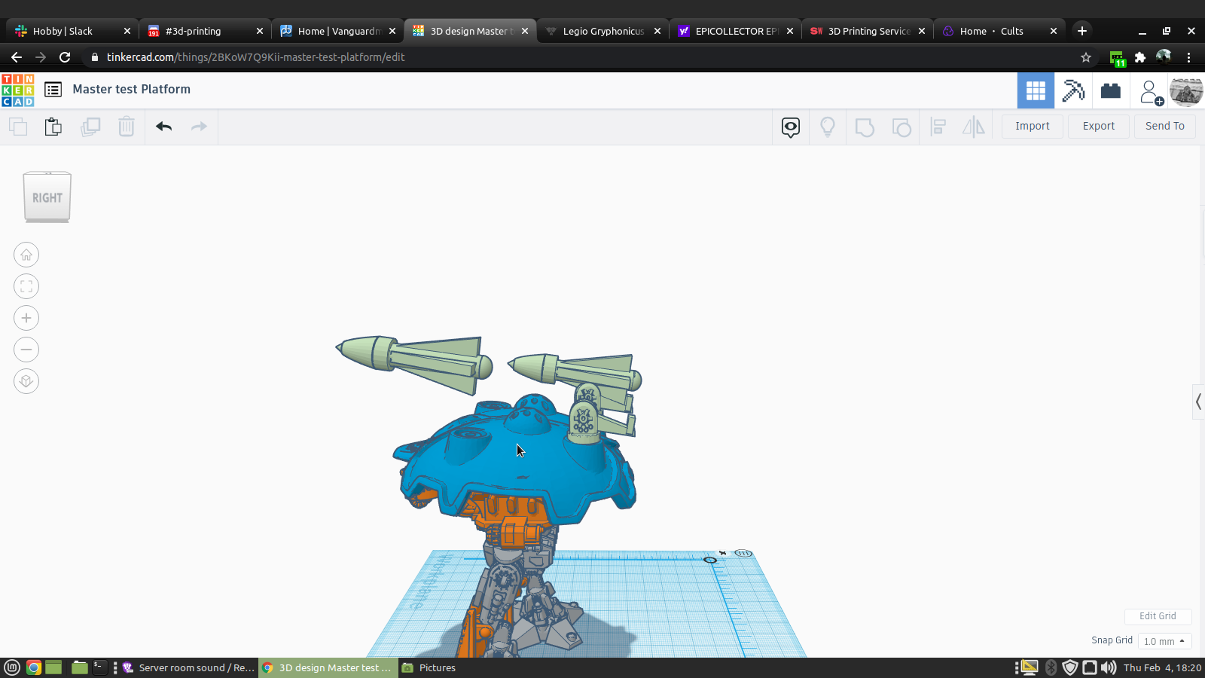
Task: Open the Linux Mint start menu
Action: coord(12,667)
